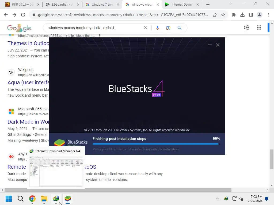This screenshot has height=205, width=274.
Task: Share this page from address bar
Action: (x=215, y=15)
